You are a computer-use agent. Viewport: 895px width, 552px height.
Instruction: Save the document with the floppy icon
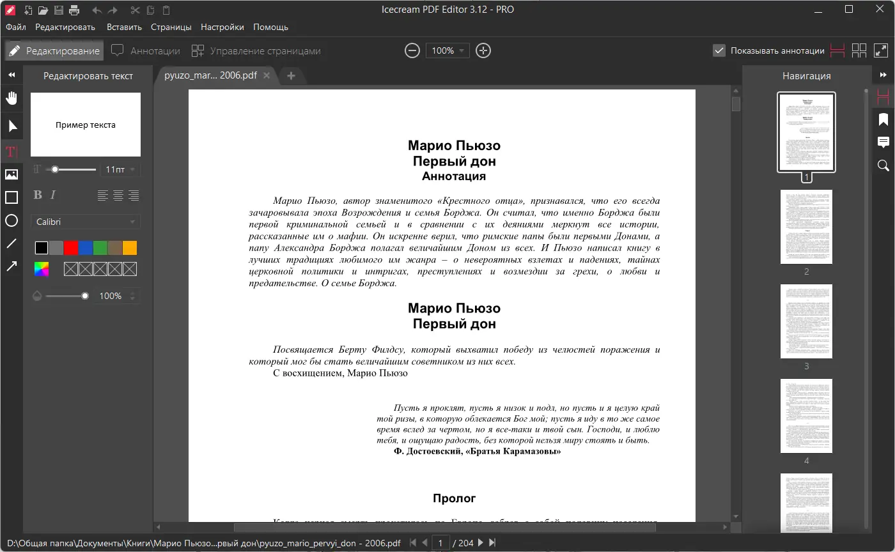pos(59,10)
